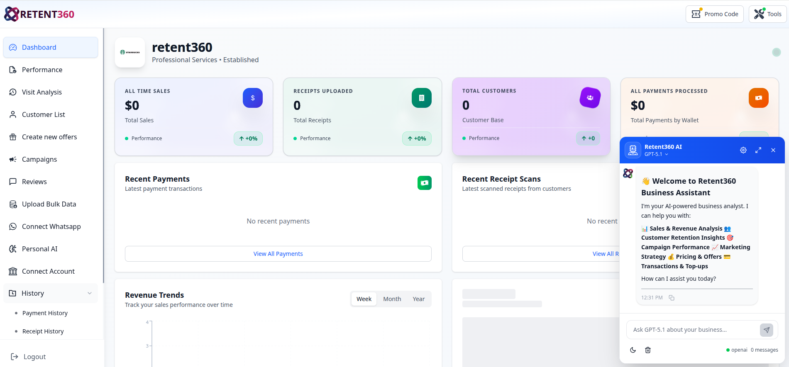Click View All Payments button
This screenshot has height=367, width=789.
(x=278, y=254)
